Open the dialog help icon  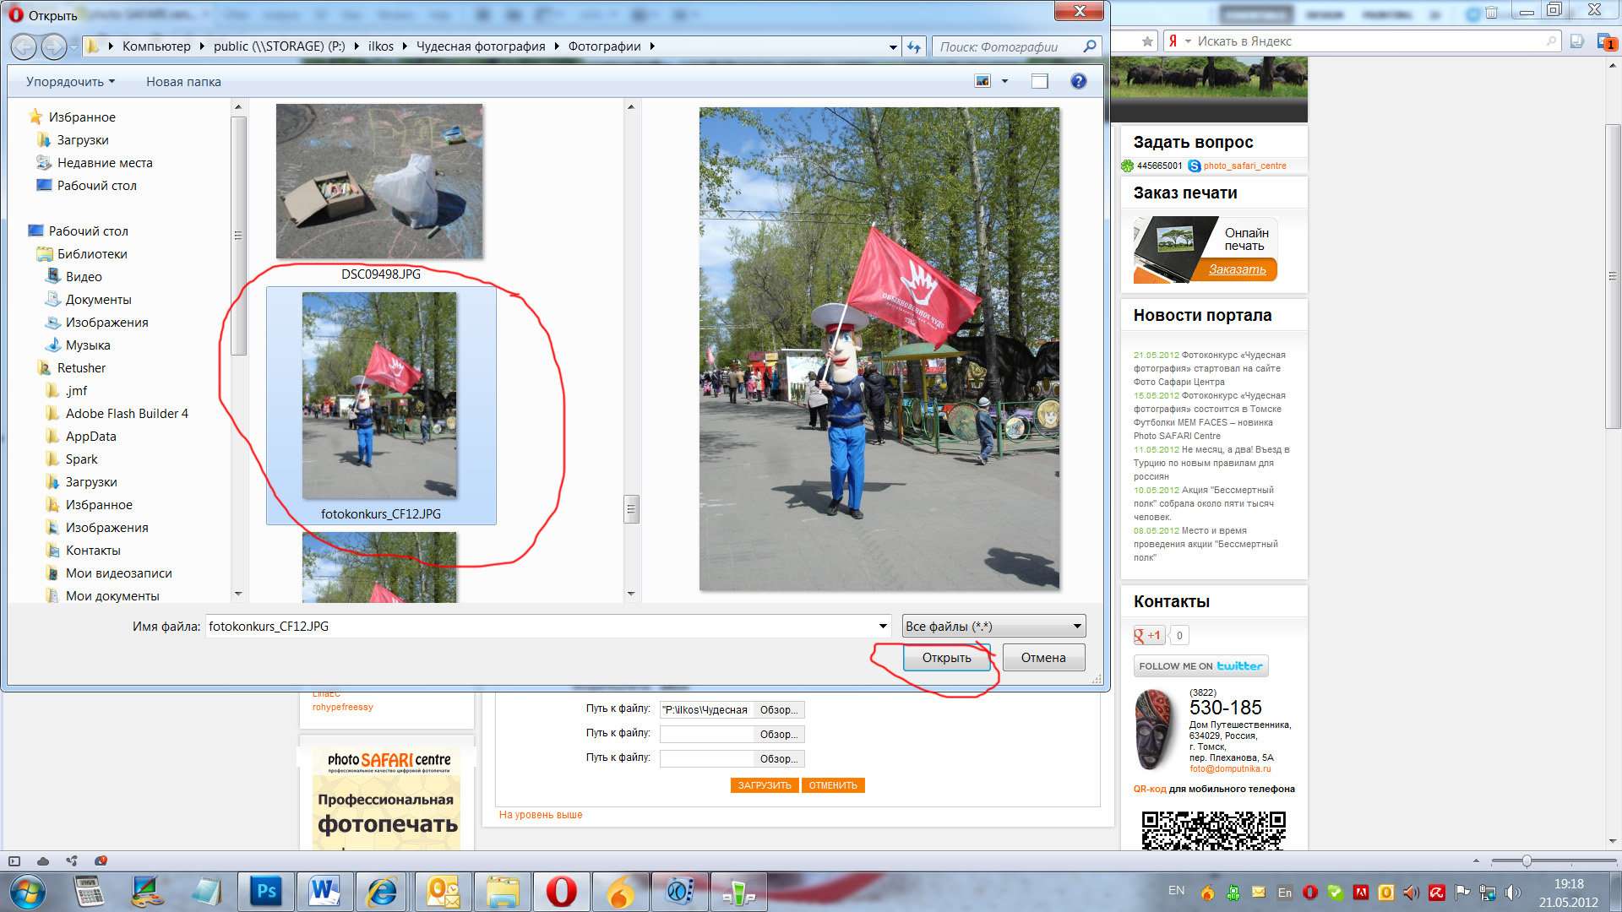coord(1078,81)
